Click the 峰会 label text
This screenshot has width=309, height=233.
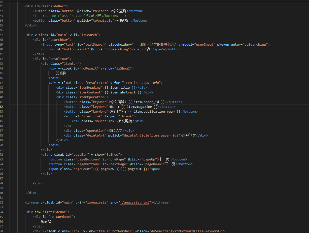tap(114, 107)
